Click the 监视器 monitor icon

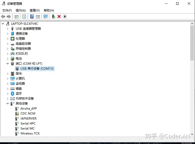12,83
